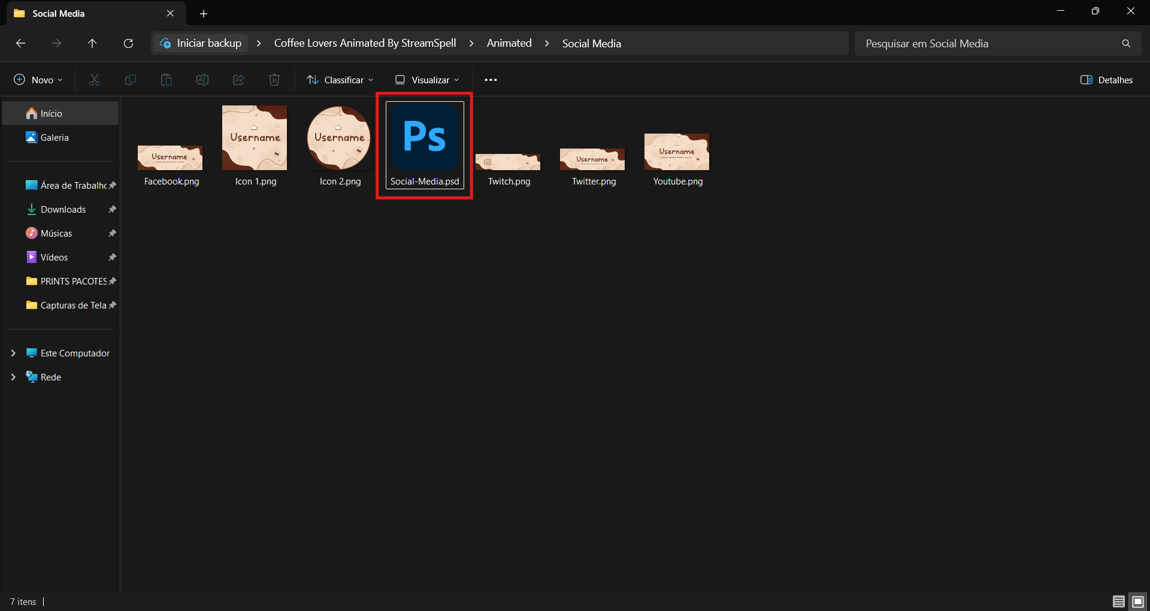Open Músicas in the sidebar
Image resolution: width=1150 pixels, height=611 pixels.
pos(60,233)
